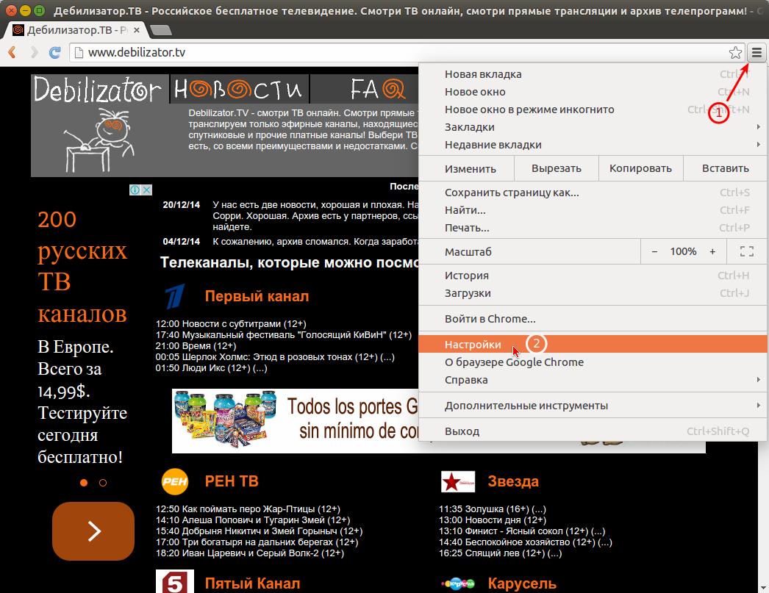The image size is (769, 593).
Task: Click the 200 русских ТВ каналов ad text
Action: point(82,266)
